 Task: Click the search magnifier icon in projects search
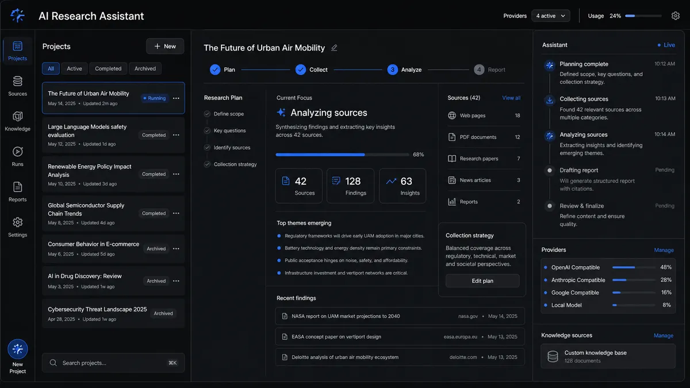click(53, 363)
